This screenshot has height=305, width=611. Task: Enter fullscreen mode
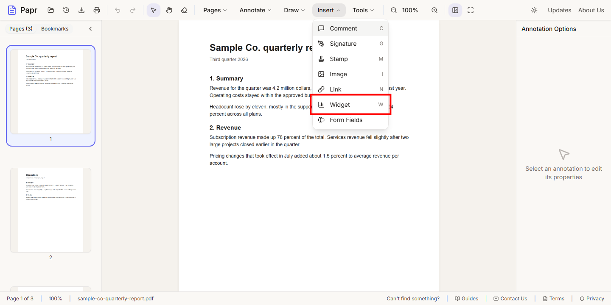(x=471, y=10)
